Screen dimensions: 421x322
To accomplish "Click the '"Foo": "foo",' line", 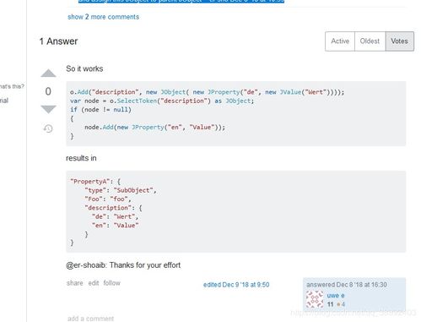I will (108, 199).
